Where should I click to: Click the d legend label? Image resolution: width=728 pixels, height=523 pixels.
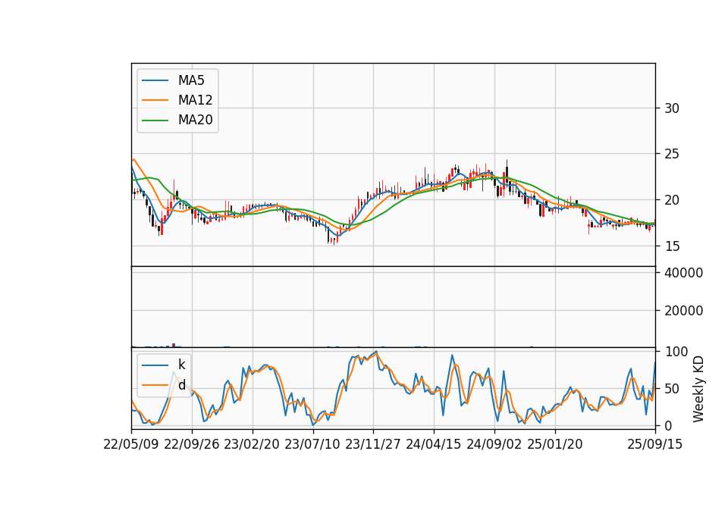pos(182,384)
